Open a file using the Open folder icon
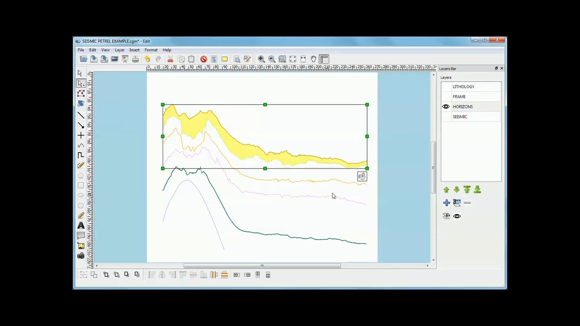Screen dimensions: 580x326 coord(84,59)
